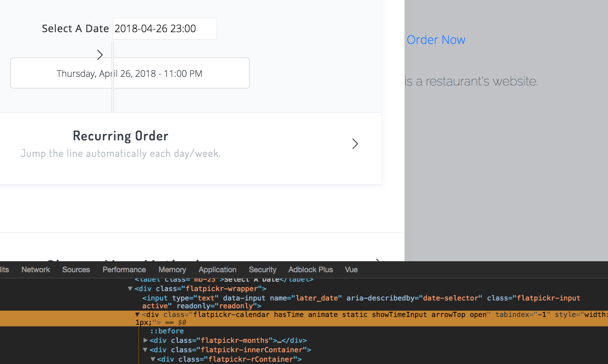Image resolution: width=608 pixels, height=364 pixels.
Task: Open the Security panel
Action: point(262,269)
